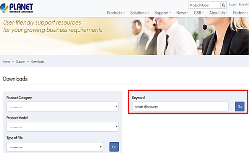
Task: Click Support in the breadcrumb
Action: pyautogui.click(x=21, y=61)
